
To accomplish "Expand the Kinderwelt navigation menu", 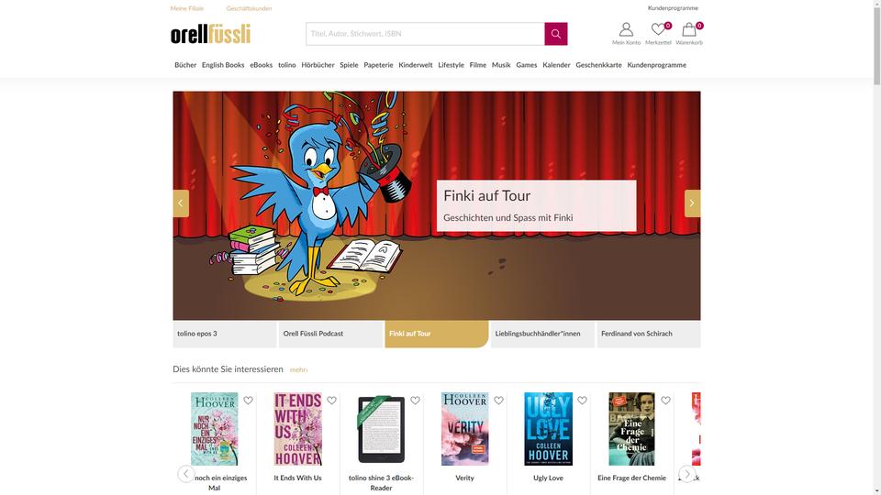I will point(415,65).
